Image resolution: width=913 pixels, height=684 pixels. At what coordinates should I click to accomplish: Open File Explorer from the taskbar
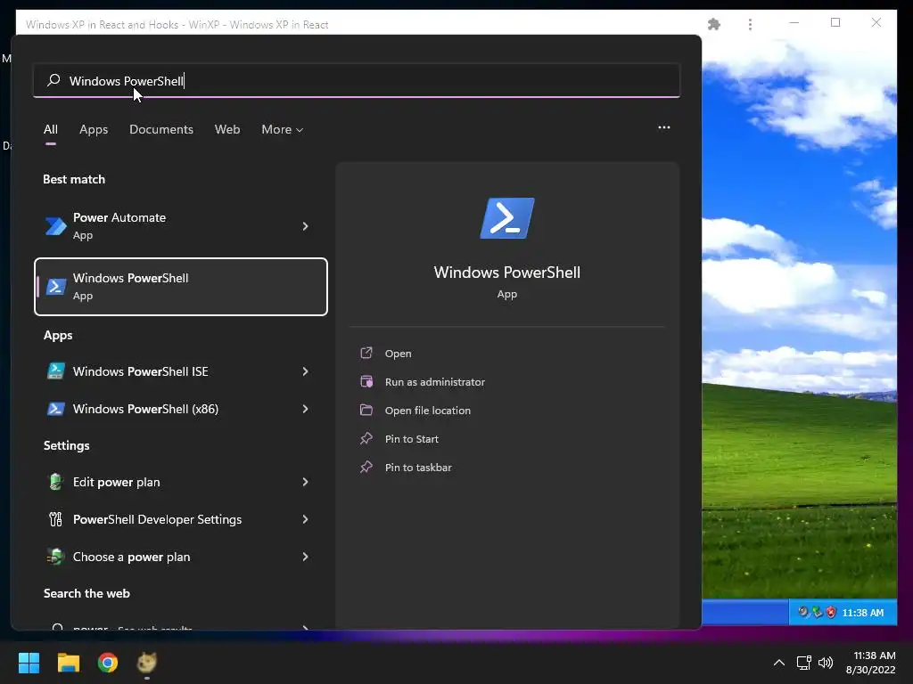tap(69, 663)
